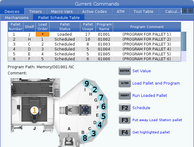Click pallet usage '10' cell
The height and width of the screenshot is (147, 194).
pyautogui.click(x=88, y=39)
